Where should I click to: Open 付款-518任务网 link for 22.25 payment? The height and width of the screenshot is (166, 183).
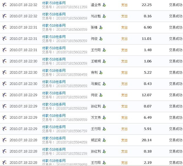pyautogui.click(x=54, y=3)
